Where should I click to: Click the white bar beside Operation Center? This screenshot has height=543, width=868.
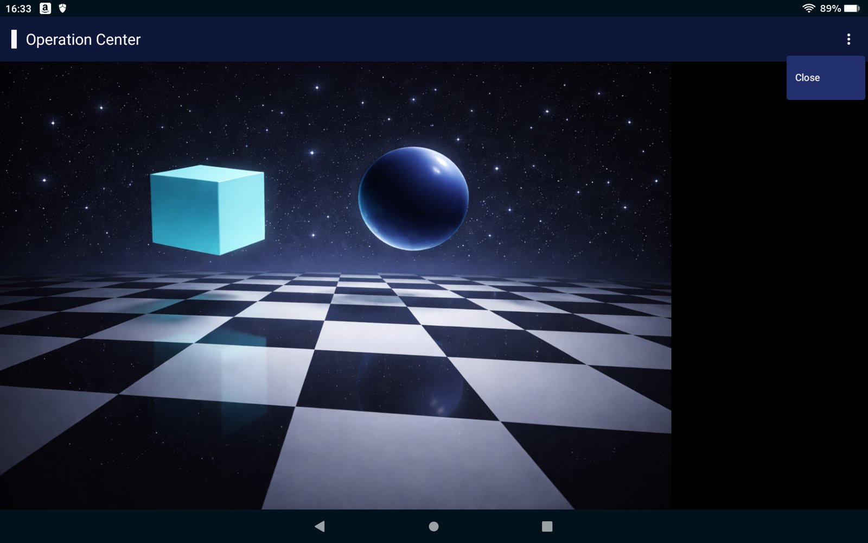coord(14,39)
